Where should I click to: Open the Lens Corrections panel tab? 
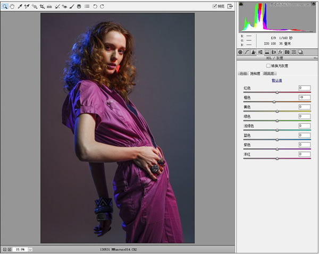point(274,52)
